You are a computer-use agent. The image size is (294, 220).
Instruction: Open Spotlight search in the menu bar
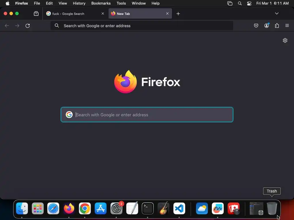point(240,3)
